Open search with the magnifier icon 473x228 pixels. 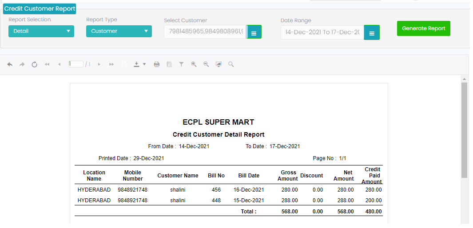[231, 64]
